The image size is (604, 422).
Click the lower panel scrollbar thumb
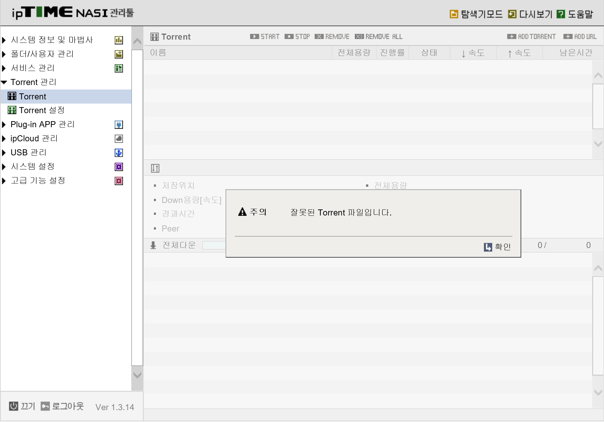coord(598,326)
